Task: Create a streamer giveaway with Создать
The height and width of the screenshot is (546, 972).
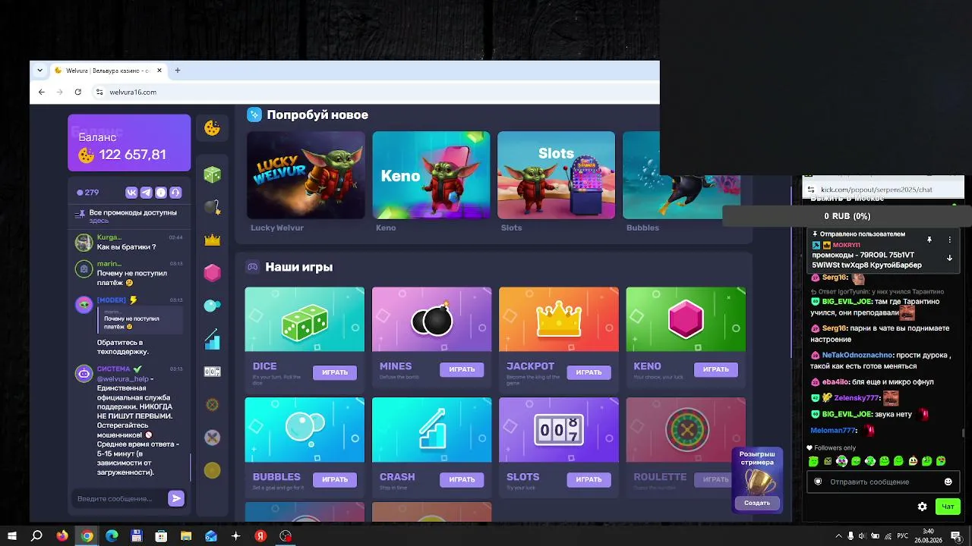Action: pyautogui.click(x=757, y=503)
